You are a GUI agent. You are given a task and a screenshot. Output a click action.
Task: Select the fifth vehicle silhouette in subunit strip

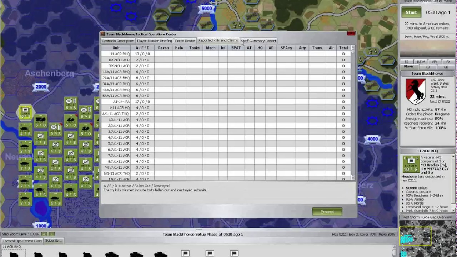point(112,254)
